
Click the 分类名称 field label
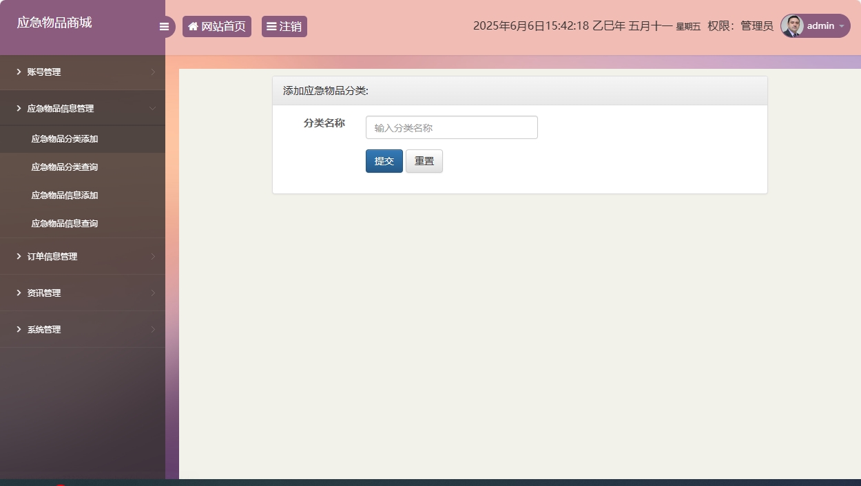(x=324, y=123)
